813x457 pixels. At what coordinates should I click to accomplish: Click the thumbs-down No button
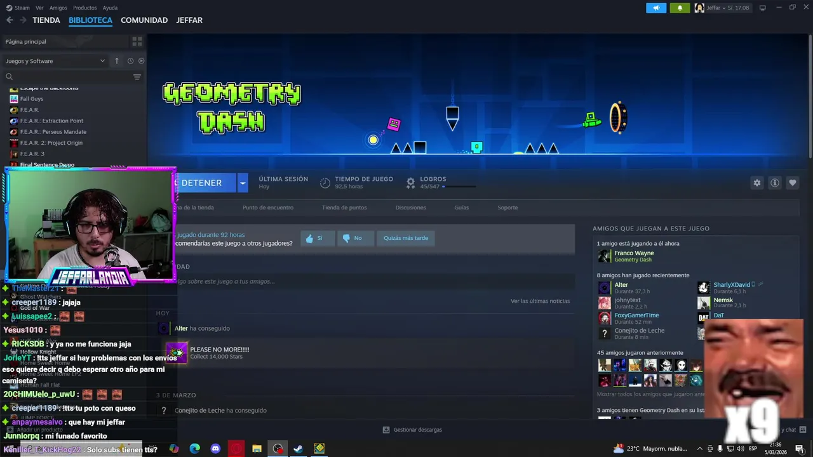[354, 238]
